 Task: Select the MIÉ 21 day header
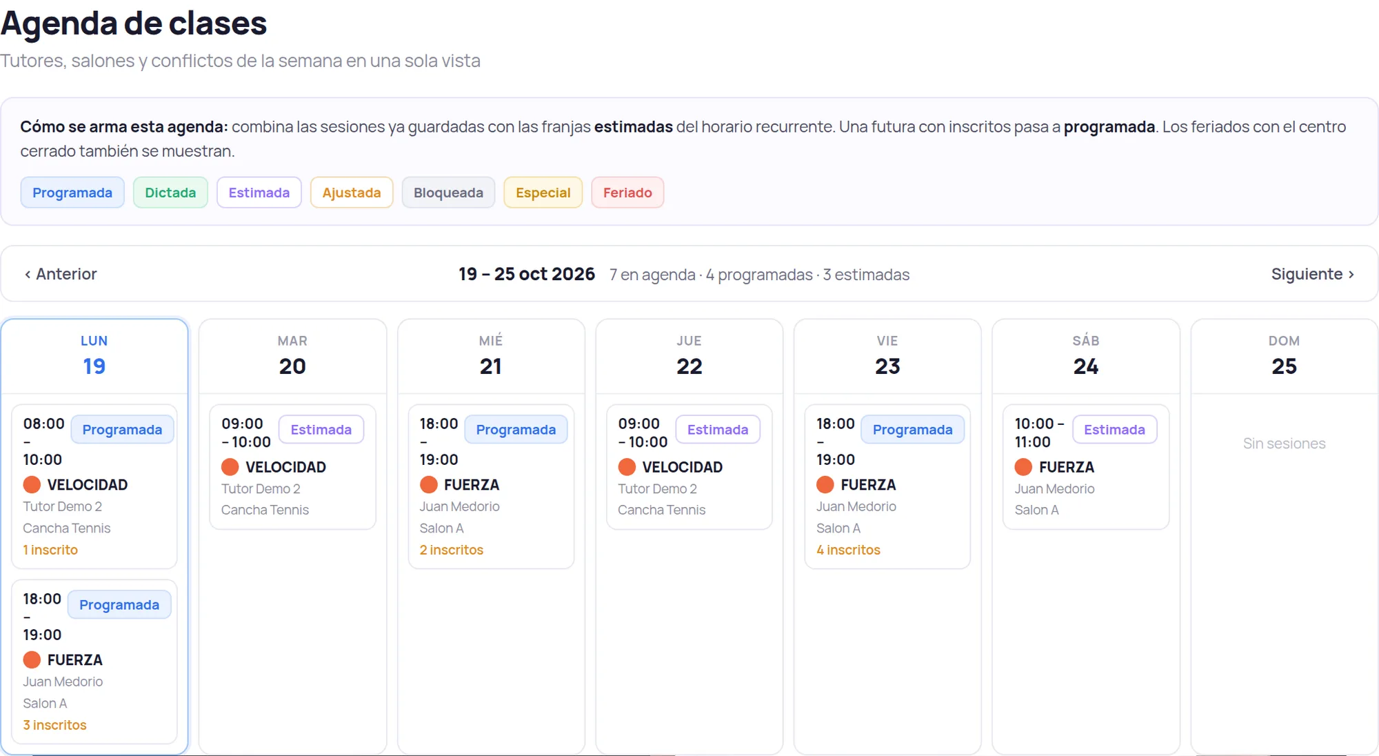click(491, 356)
